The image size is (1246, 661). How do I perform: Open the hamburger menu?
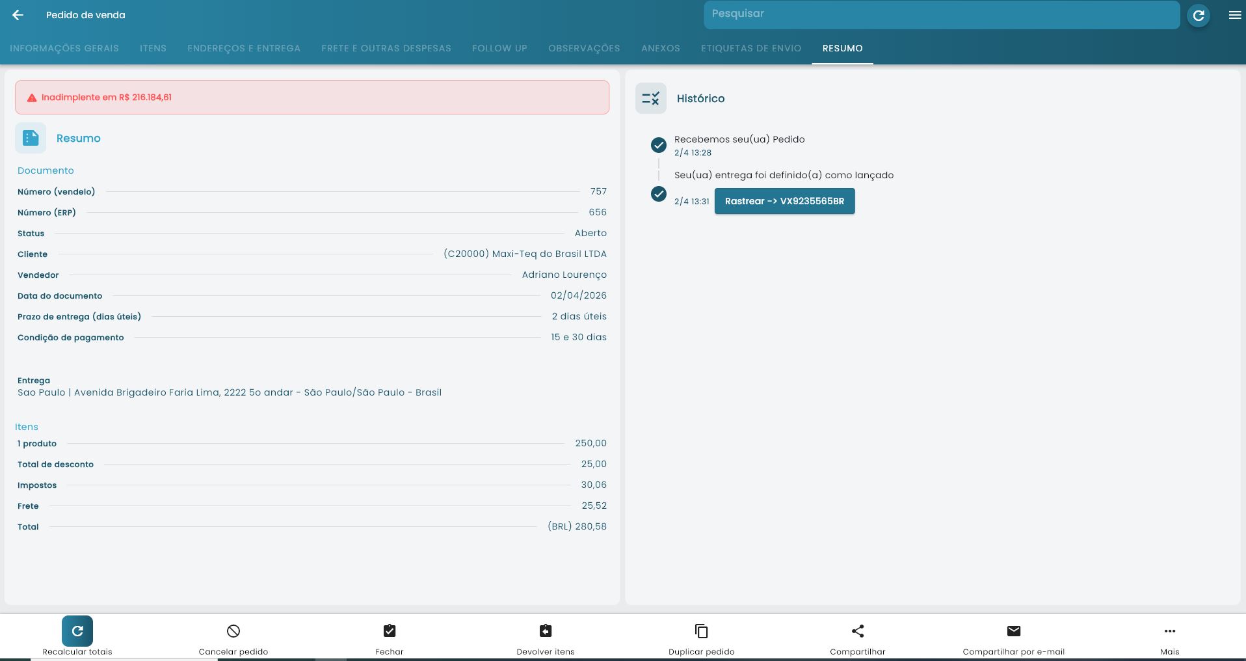coord(1234,14)
